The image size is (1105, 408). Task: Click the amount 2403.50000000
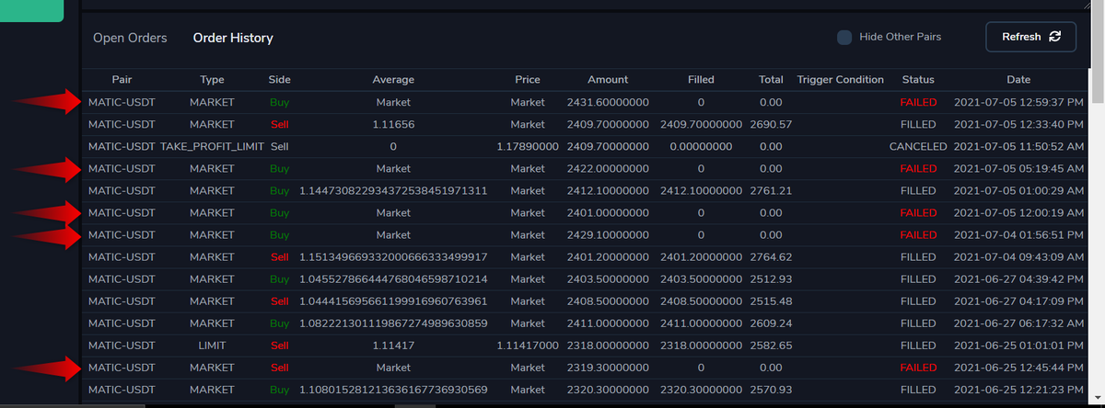click(x=609, y=278)
